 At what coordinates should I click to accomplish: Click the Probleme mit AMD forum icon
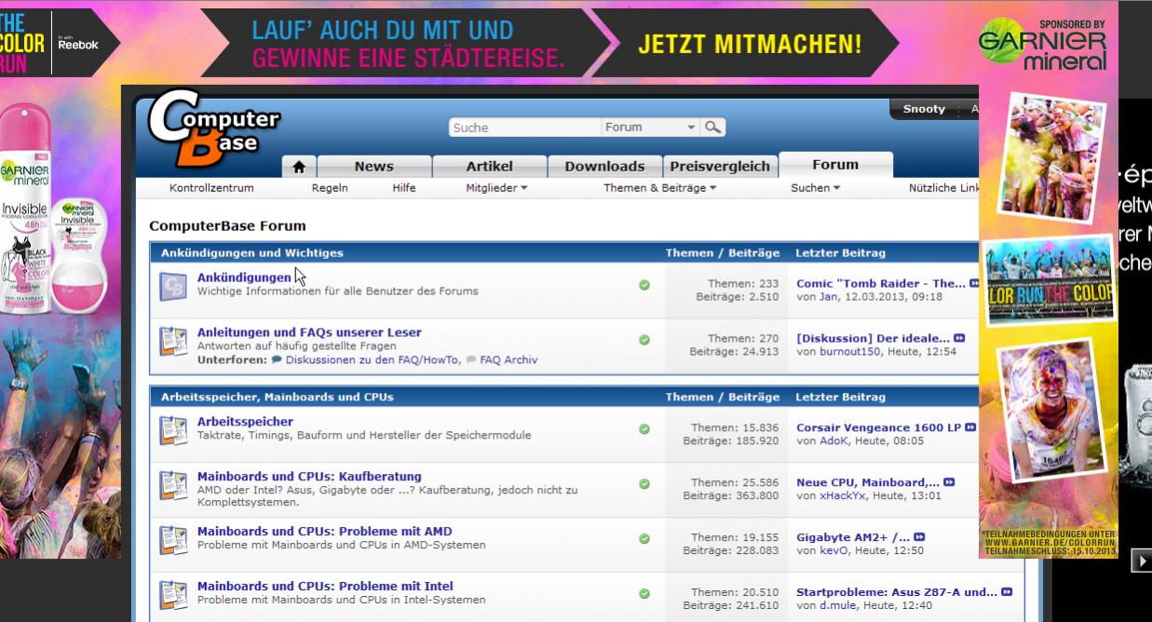[173, 540]
